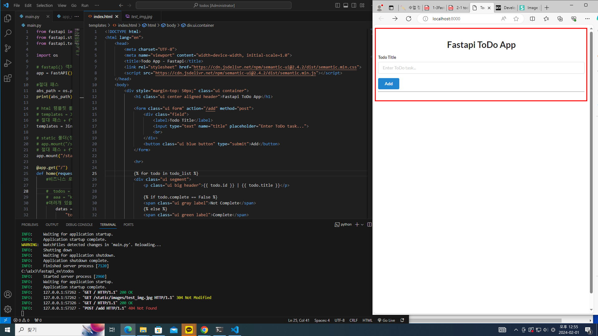Screen dimensions: 598x336
Task: Open the launch profile dropdown beside new terminal
Action: click(x=362, y=225)
